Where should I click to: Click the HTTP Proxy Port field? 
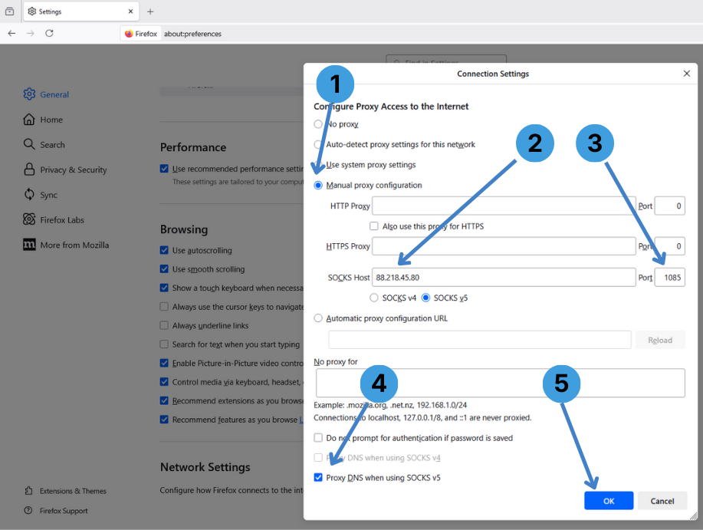click(x=669, y=206)
